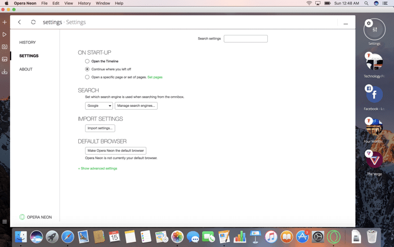Switch to the Technology tab bubble

(374, 62)
